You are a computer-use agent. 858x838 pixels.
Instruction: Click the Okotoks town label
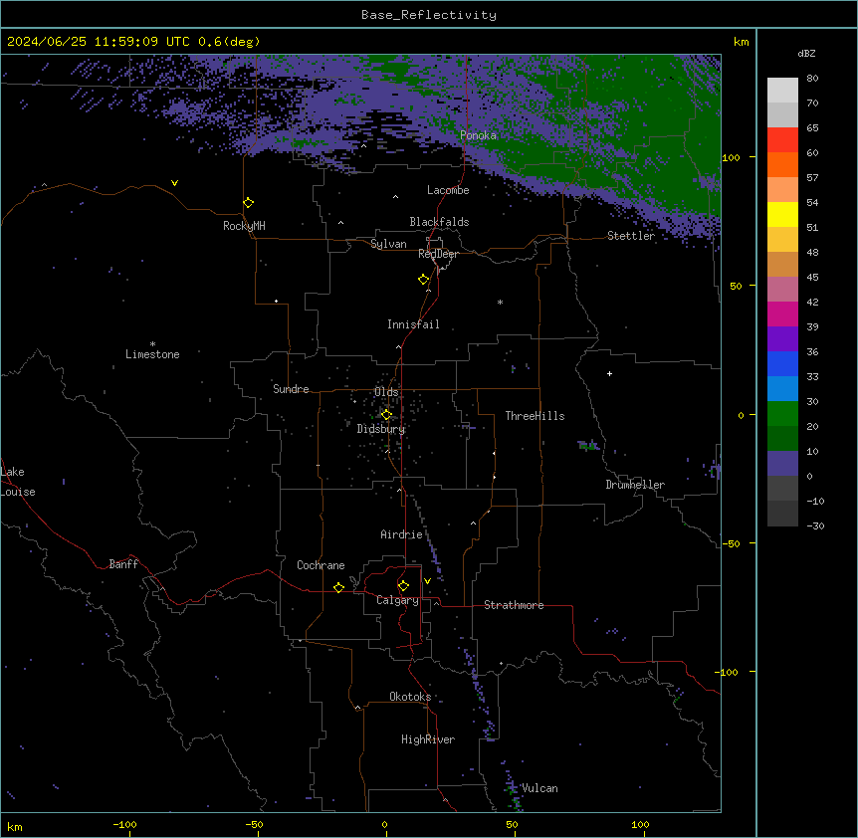click(x=410, y=697)
